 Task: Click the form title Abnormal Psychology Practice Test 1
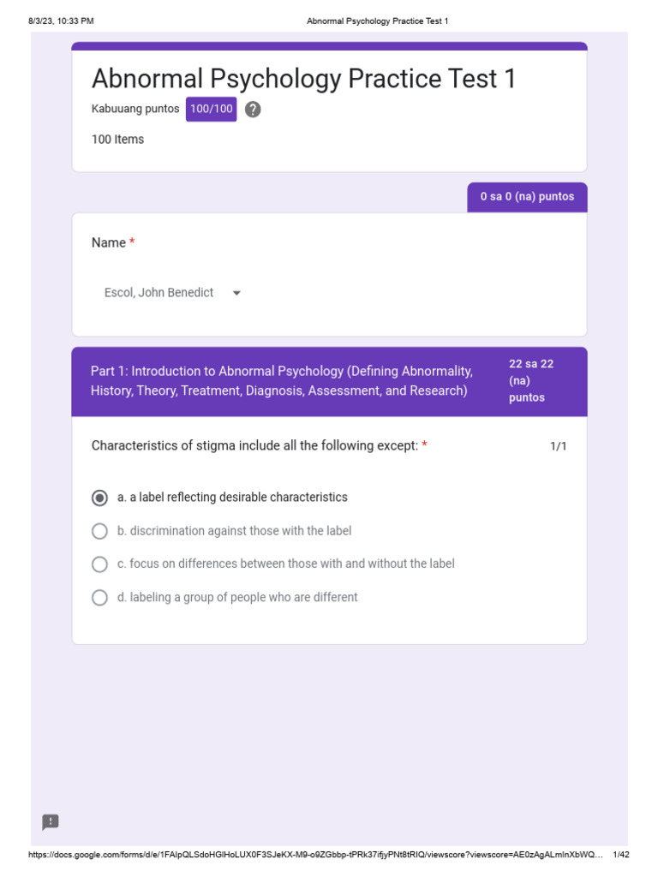(303, 79)
